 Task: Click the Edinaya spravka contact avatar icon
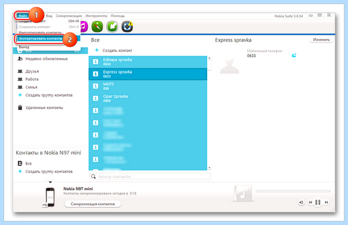96,61
